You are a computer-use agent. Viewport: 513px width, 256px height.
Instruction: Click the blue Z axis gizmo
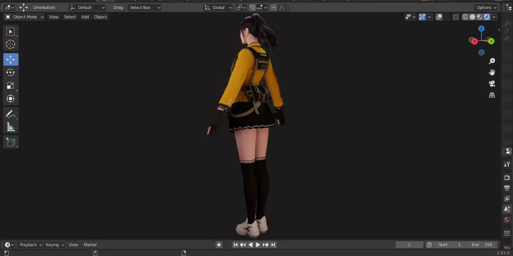click(481, 28)
